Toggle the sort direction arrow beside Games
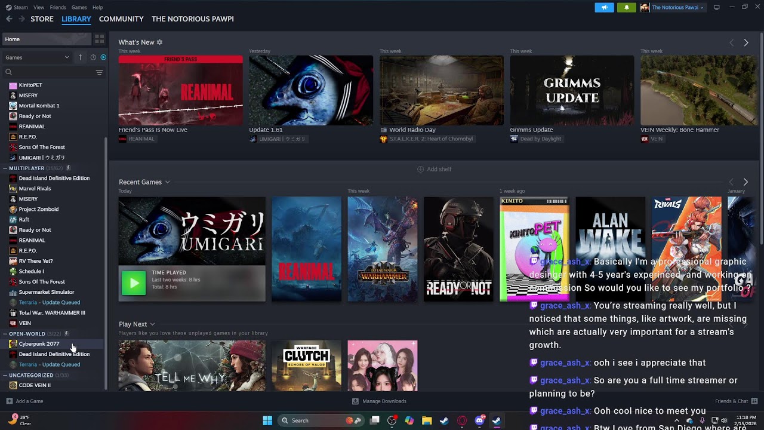 coord(80,57)
